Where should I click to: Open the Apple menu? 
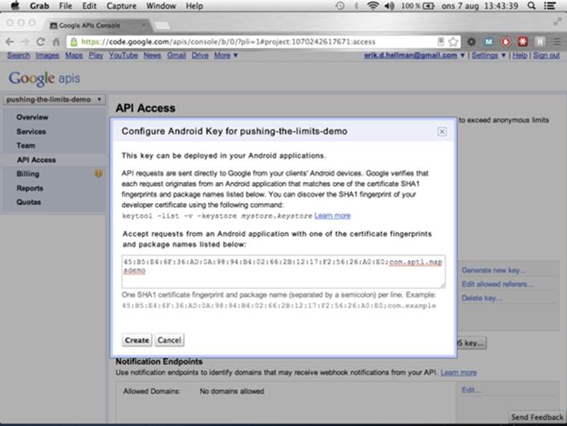pyautogui.click(x=14, y=6)
